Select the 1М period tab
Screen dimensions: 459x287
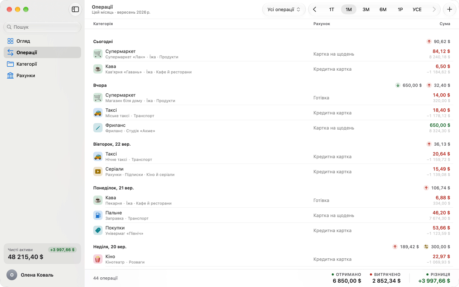(x=349, y=9)
